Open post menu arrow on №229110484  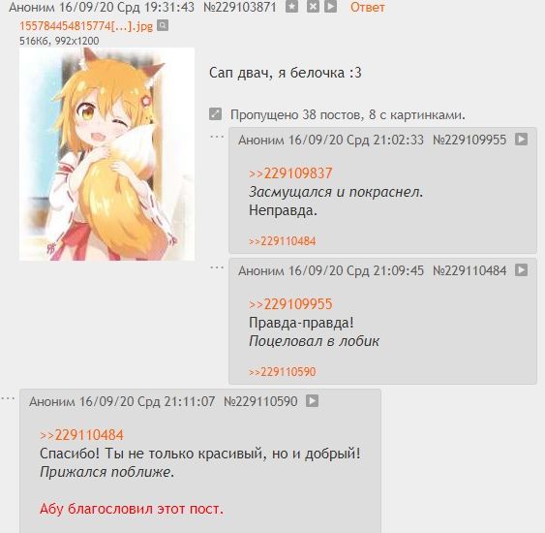[521, 270]
